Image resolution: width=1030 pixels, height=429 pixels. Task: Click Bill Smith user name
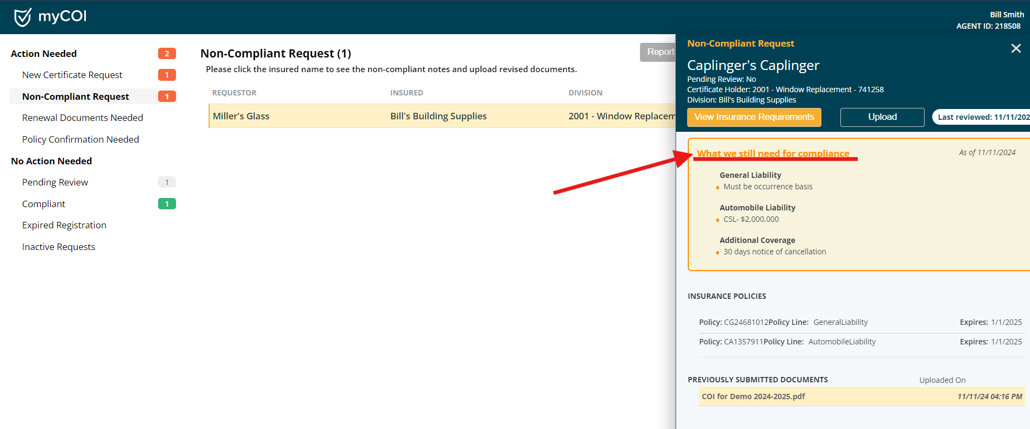[x=1007, y=15]
